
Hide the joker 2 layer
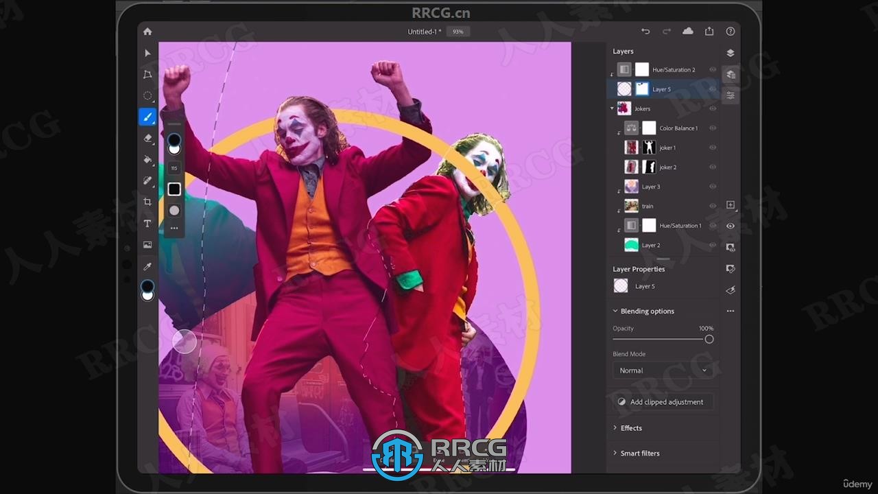click(x=713, y=167)
